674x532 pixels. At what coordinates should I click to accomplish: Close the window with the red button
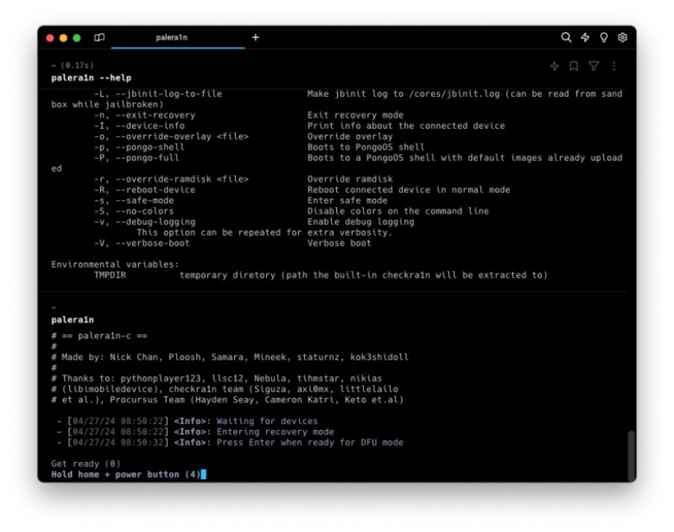pyautogui.click(x=50, y=38)
